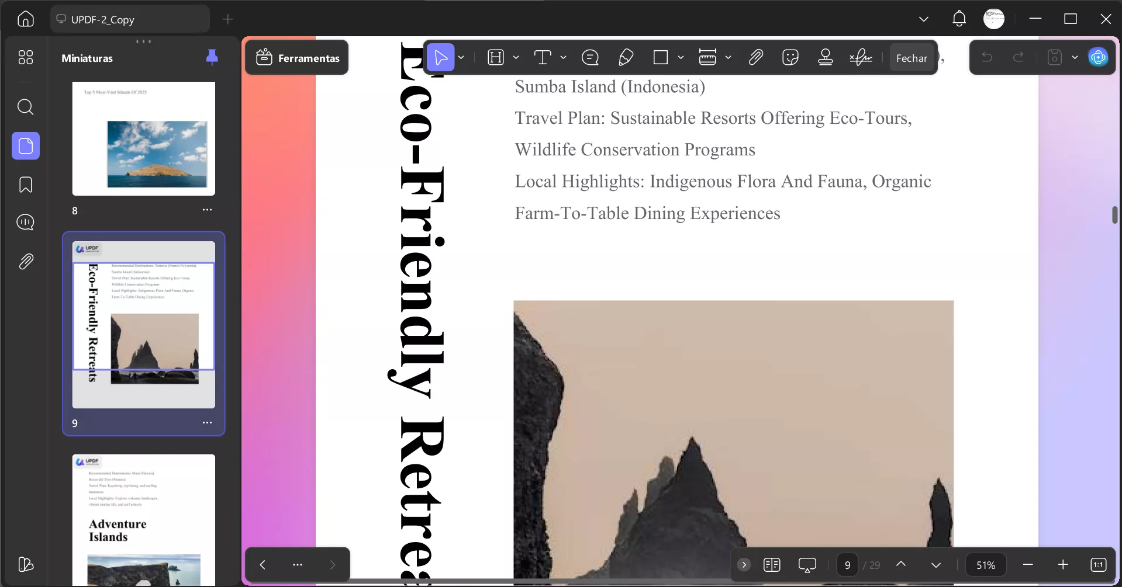1122x587 pixels.
Task: Open the bookmarks panel
Action: pos(25,185)
